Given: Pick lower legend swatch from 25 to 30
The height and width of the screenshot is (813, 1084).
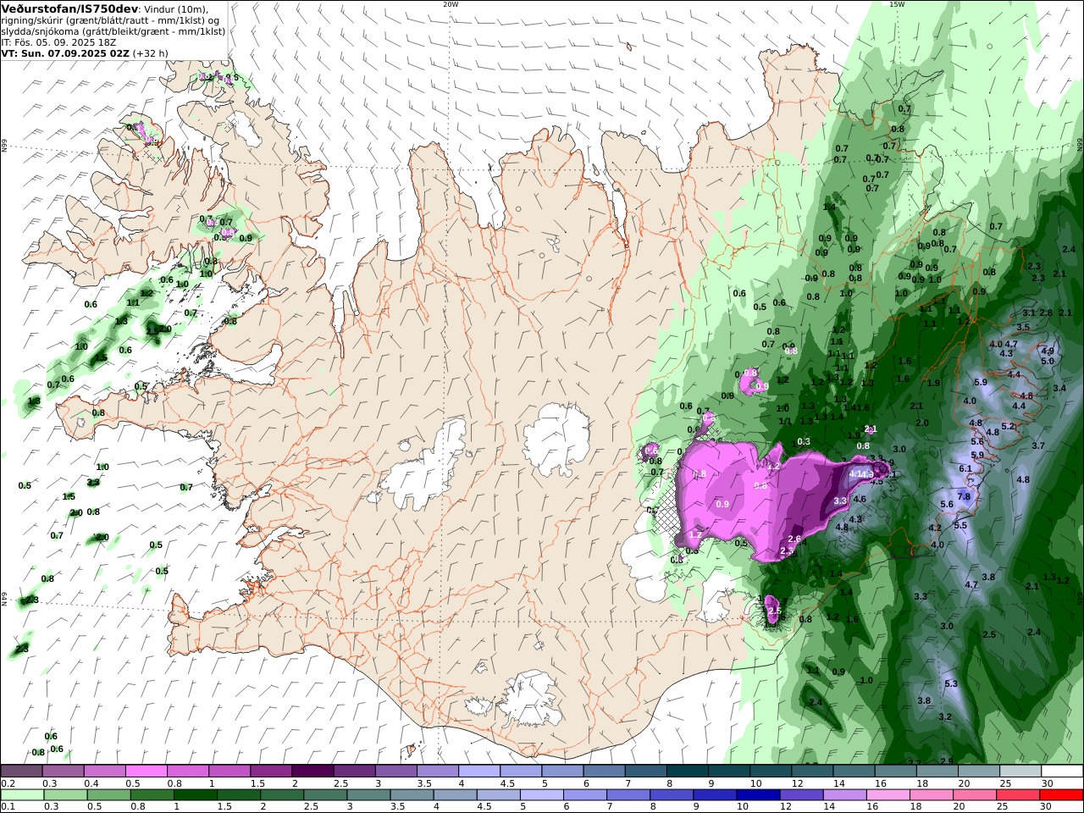Looking at the screenshot, I should coord(1019,795).
